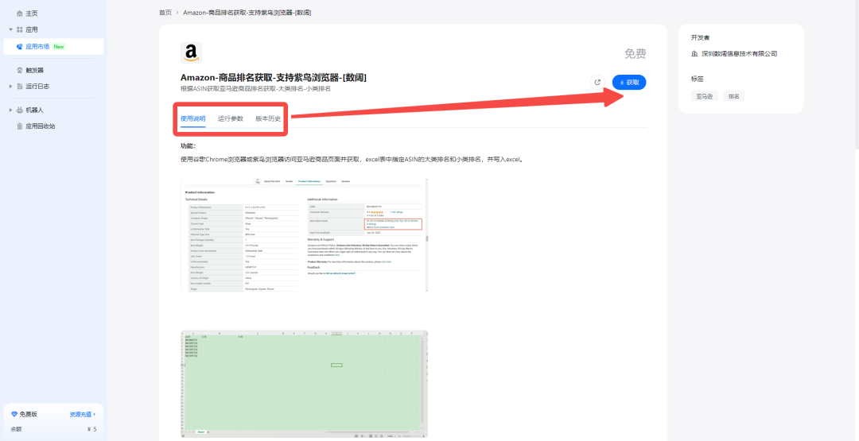Click the 排名 tag
The height and width of the screenshot is (441, 859).
pos(734,96)
